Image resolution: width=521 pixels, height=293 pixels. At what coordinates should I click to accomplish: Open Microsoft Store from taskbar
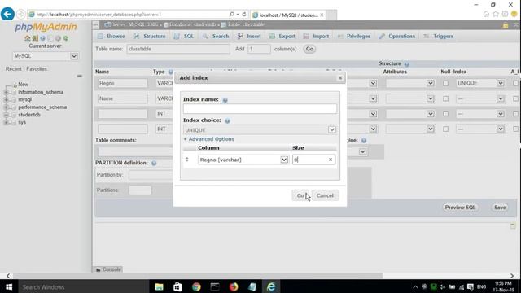(177, 286)
